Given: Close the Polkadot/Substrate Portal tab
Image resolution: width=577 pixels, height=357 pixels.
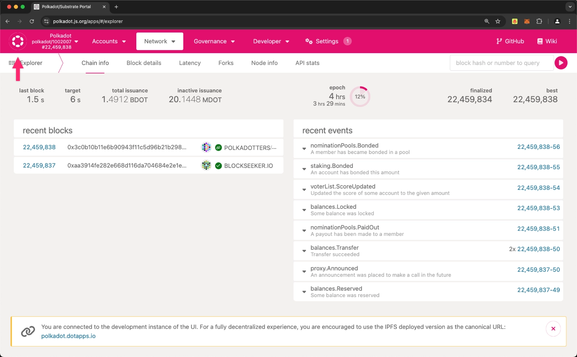Looking at the screenshot, I should click(104, 7).
